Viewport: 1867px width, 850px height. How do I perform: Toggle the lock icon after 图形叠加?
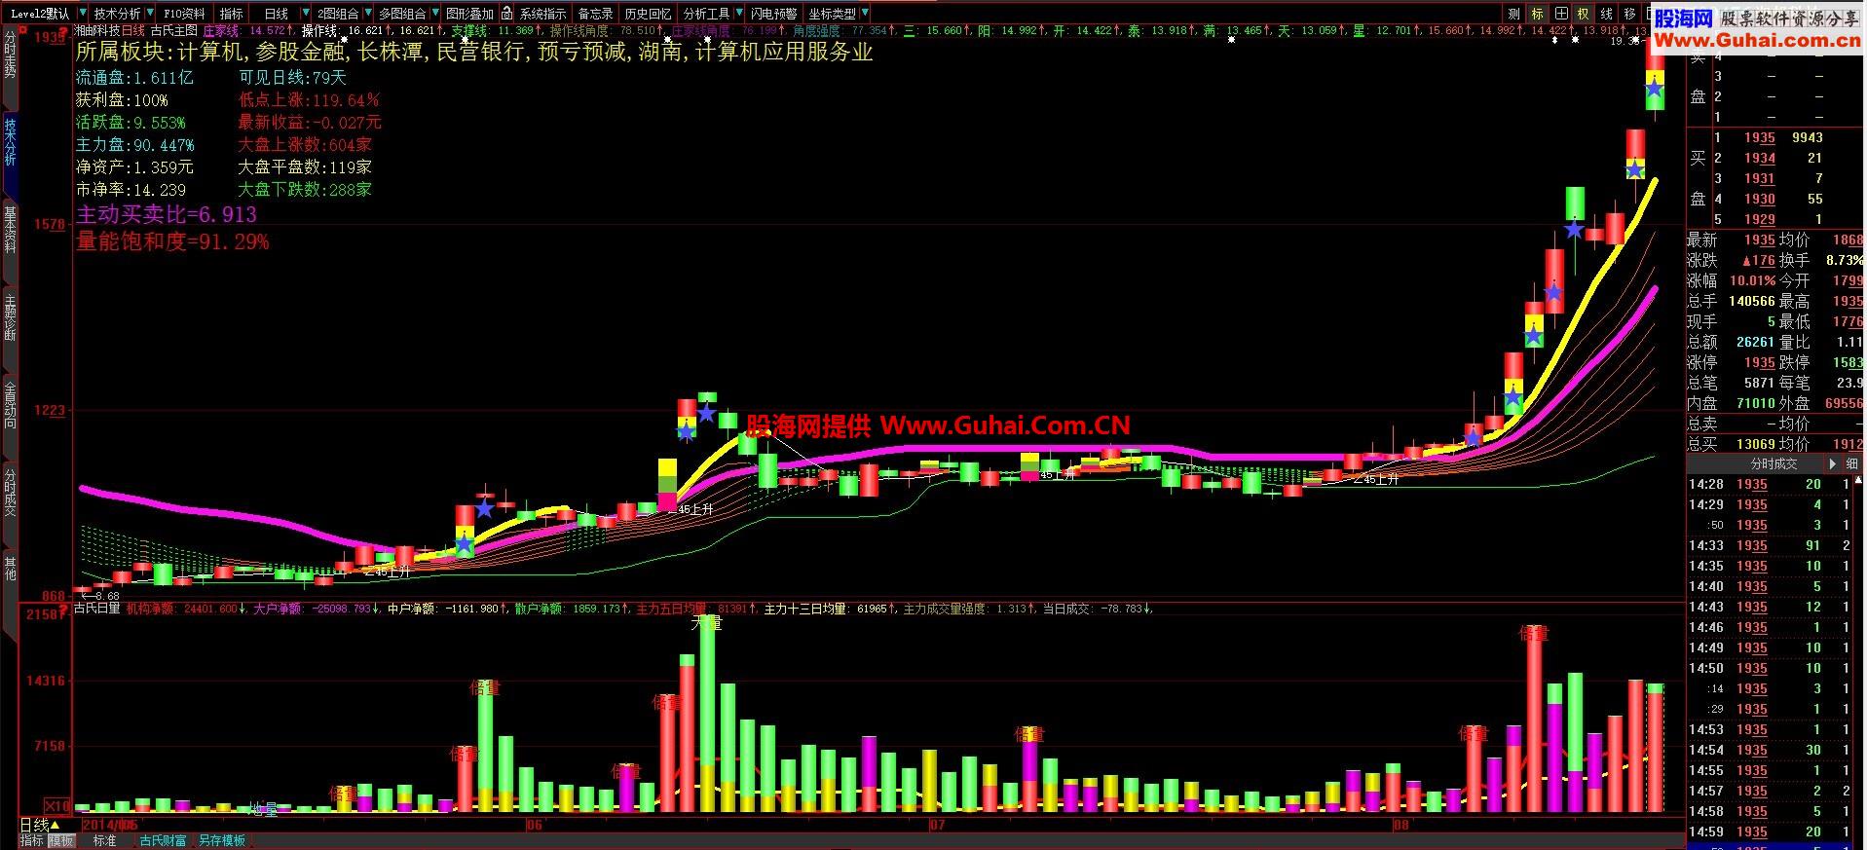click(506, 14)
